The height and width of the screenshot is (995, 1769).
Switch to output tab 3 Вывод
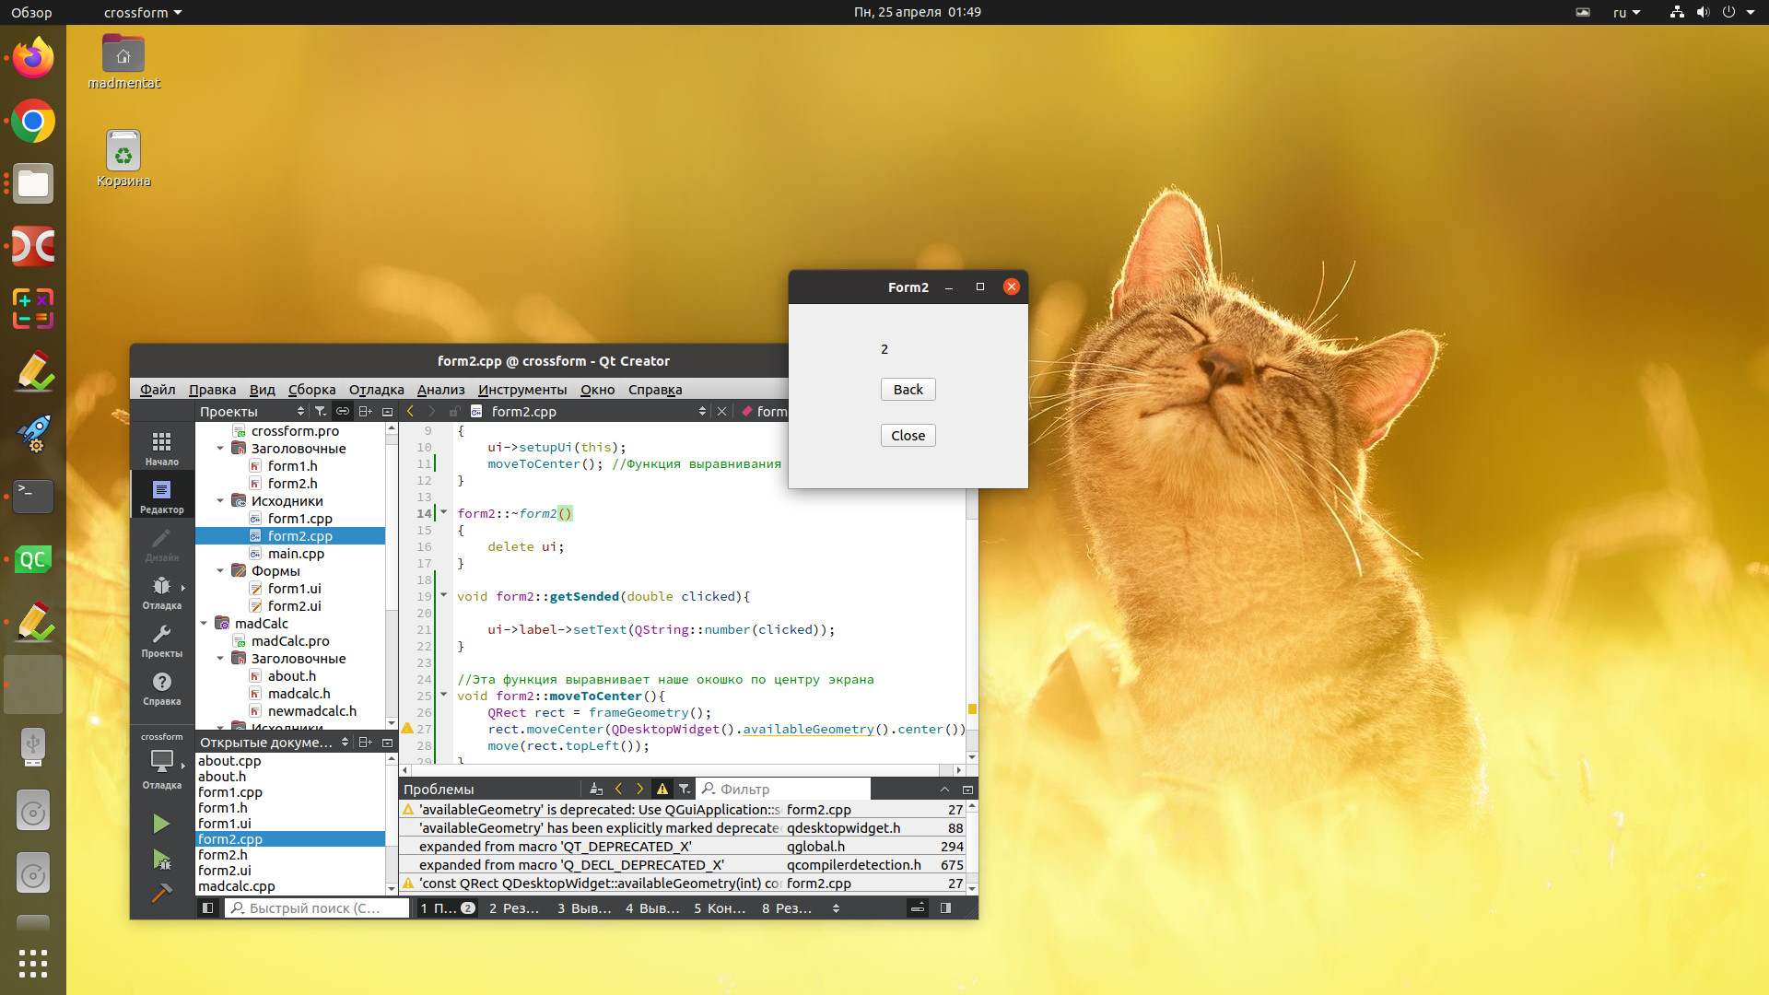(x=584, y=908)
